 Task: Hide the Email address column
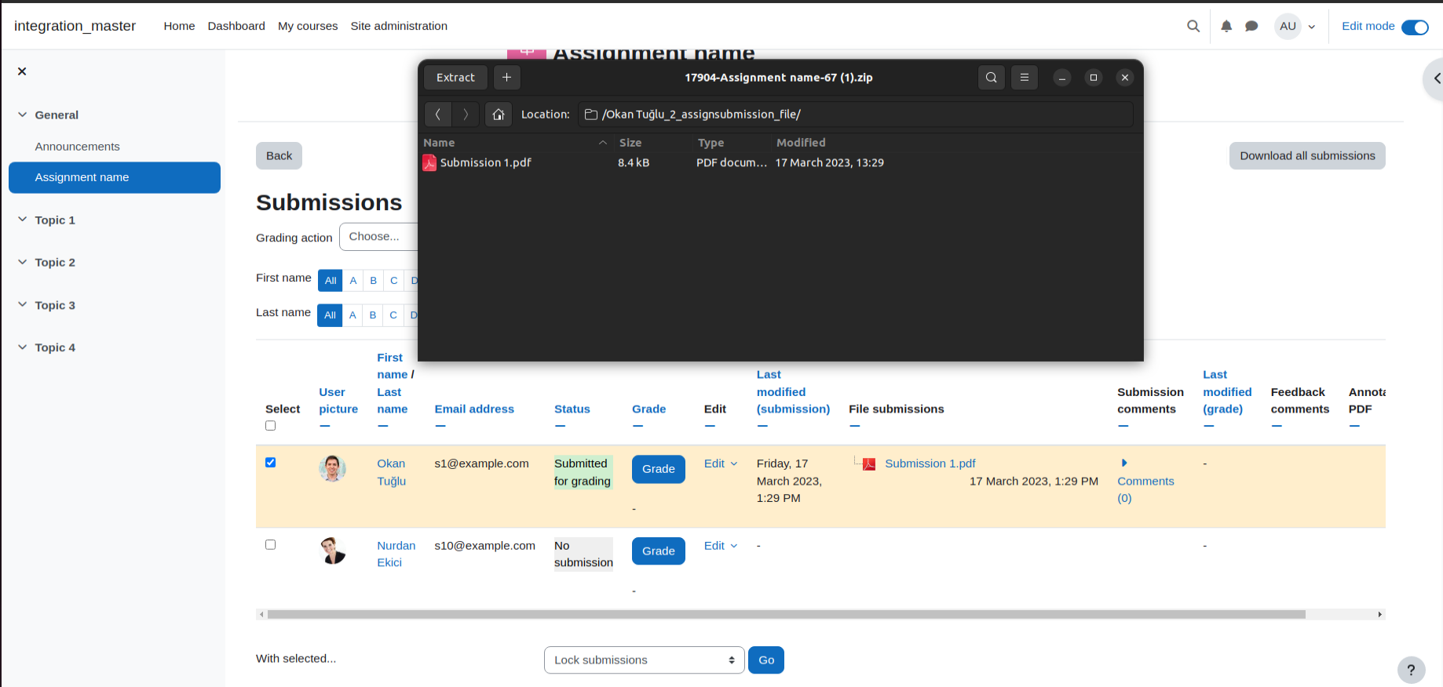click(440, 426)
